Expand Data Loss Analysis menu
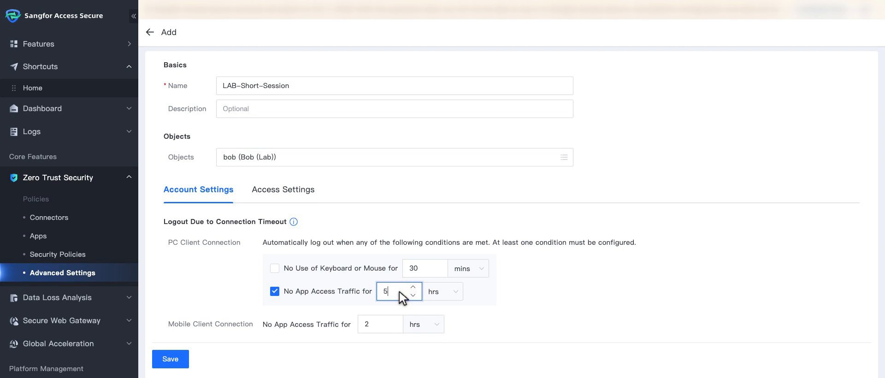The width and height of the screenshot is (885, 378). coord(129,298)
